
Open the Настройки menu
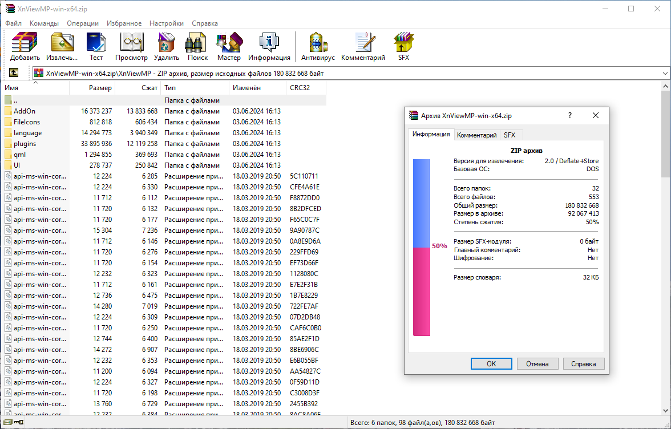coord(167,23)
